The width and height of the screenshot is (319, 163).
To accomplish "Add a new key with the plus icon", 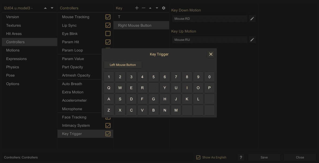I will (137, 8).
